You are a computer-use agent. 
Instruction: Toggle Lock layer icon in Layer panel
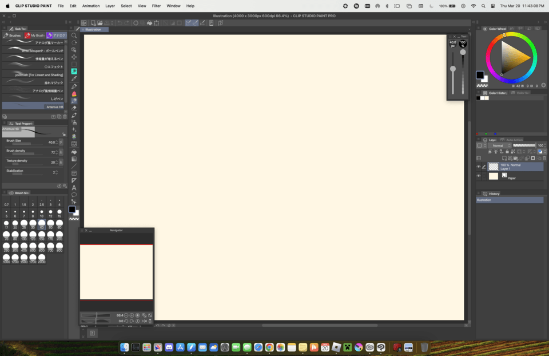click(x=507, y=152)
